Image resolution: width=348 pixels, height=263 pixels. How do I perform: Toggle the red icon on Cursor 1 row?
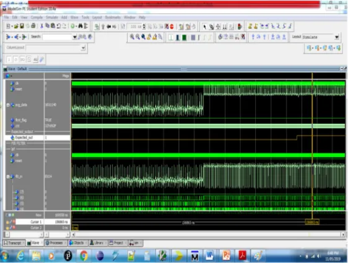[14, 222]
